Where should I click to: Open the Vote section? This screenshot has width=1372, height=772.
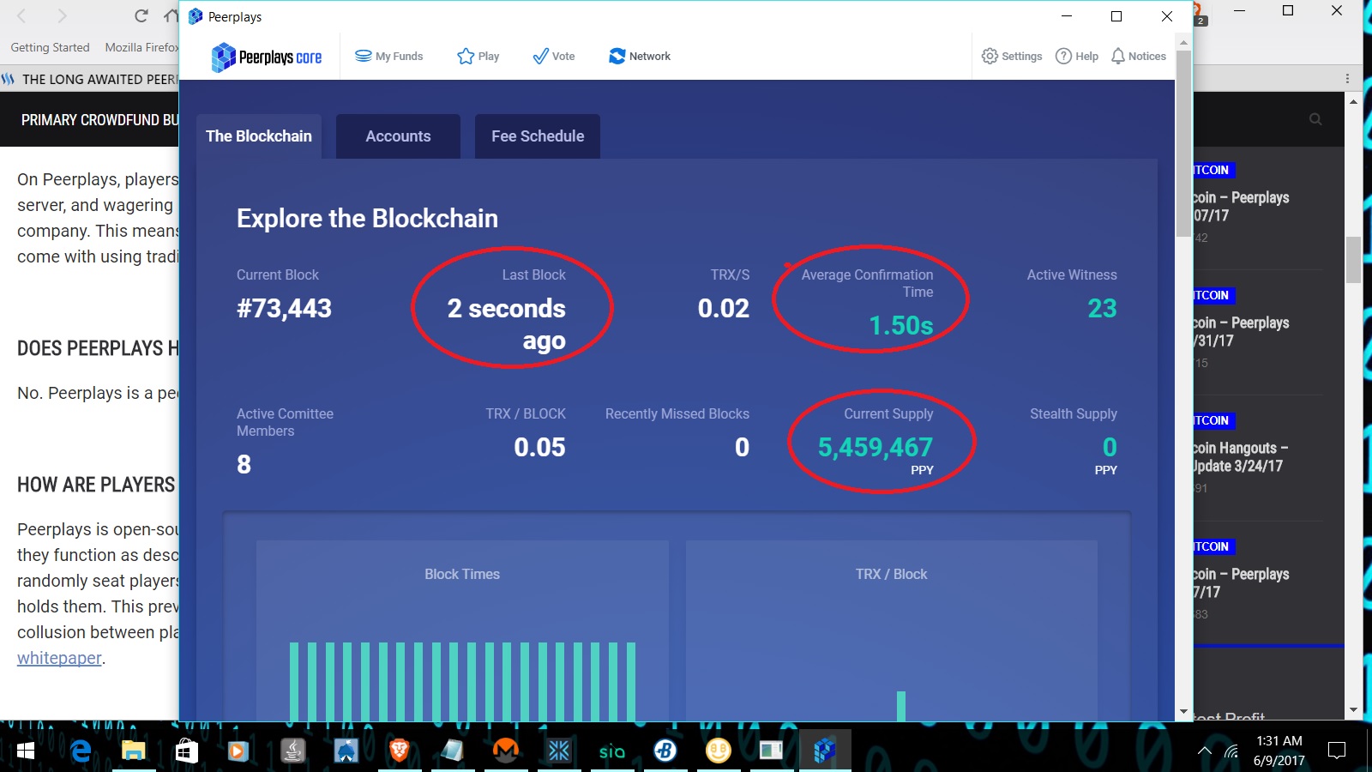pos(554,57)
